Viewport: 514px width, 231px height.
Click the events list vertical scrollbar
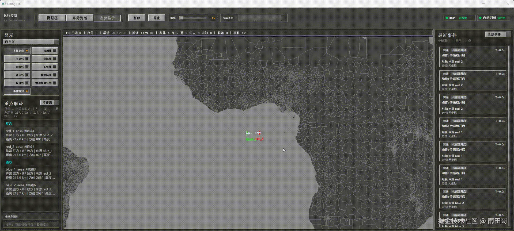[x=509, y=103]
